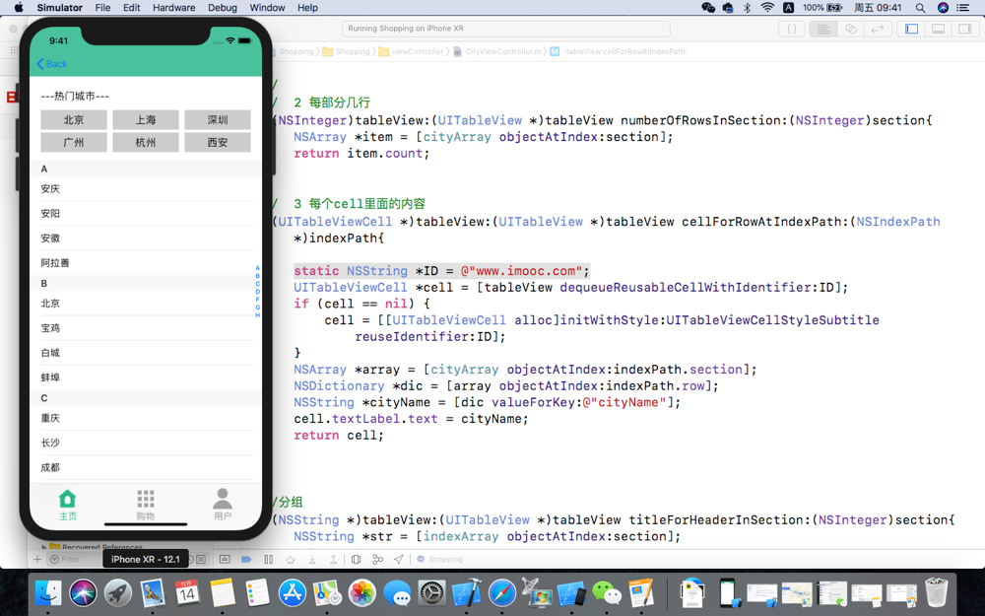Open CityViewController.m in the jump bar
Screen dimensions: 985x616
point(496,51)
